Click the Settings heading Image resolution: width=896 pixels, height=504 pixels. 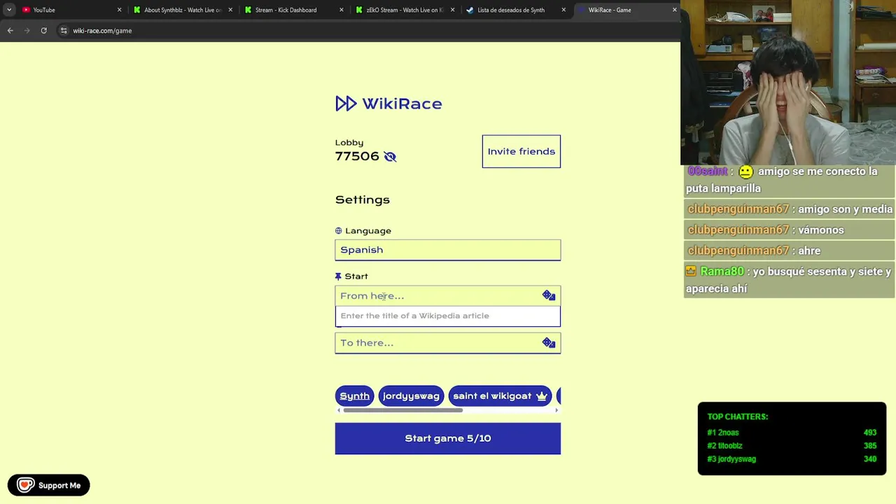pos(363,199)
